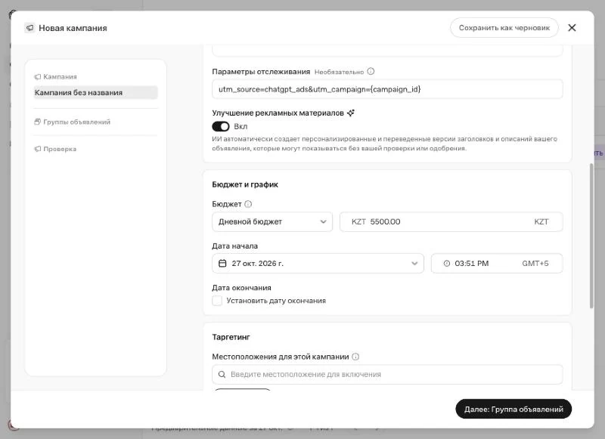Click info icon next to Параметры отслеживания
This screenshot has width=605, height=439.
(371, 71)
